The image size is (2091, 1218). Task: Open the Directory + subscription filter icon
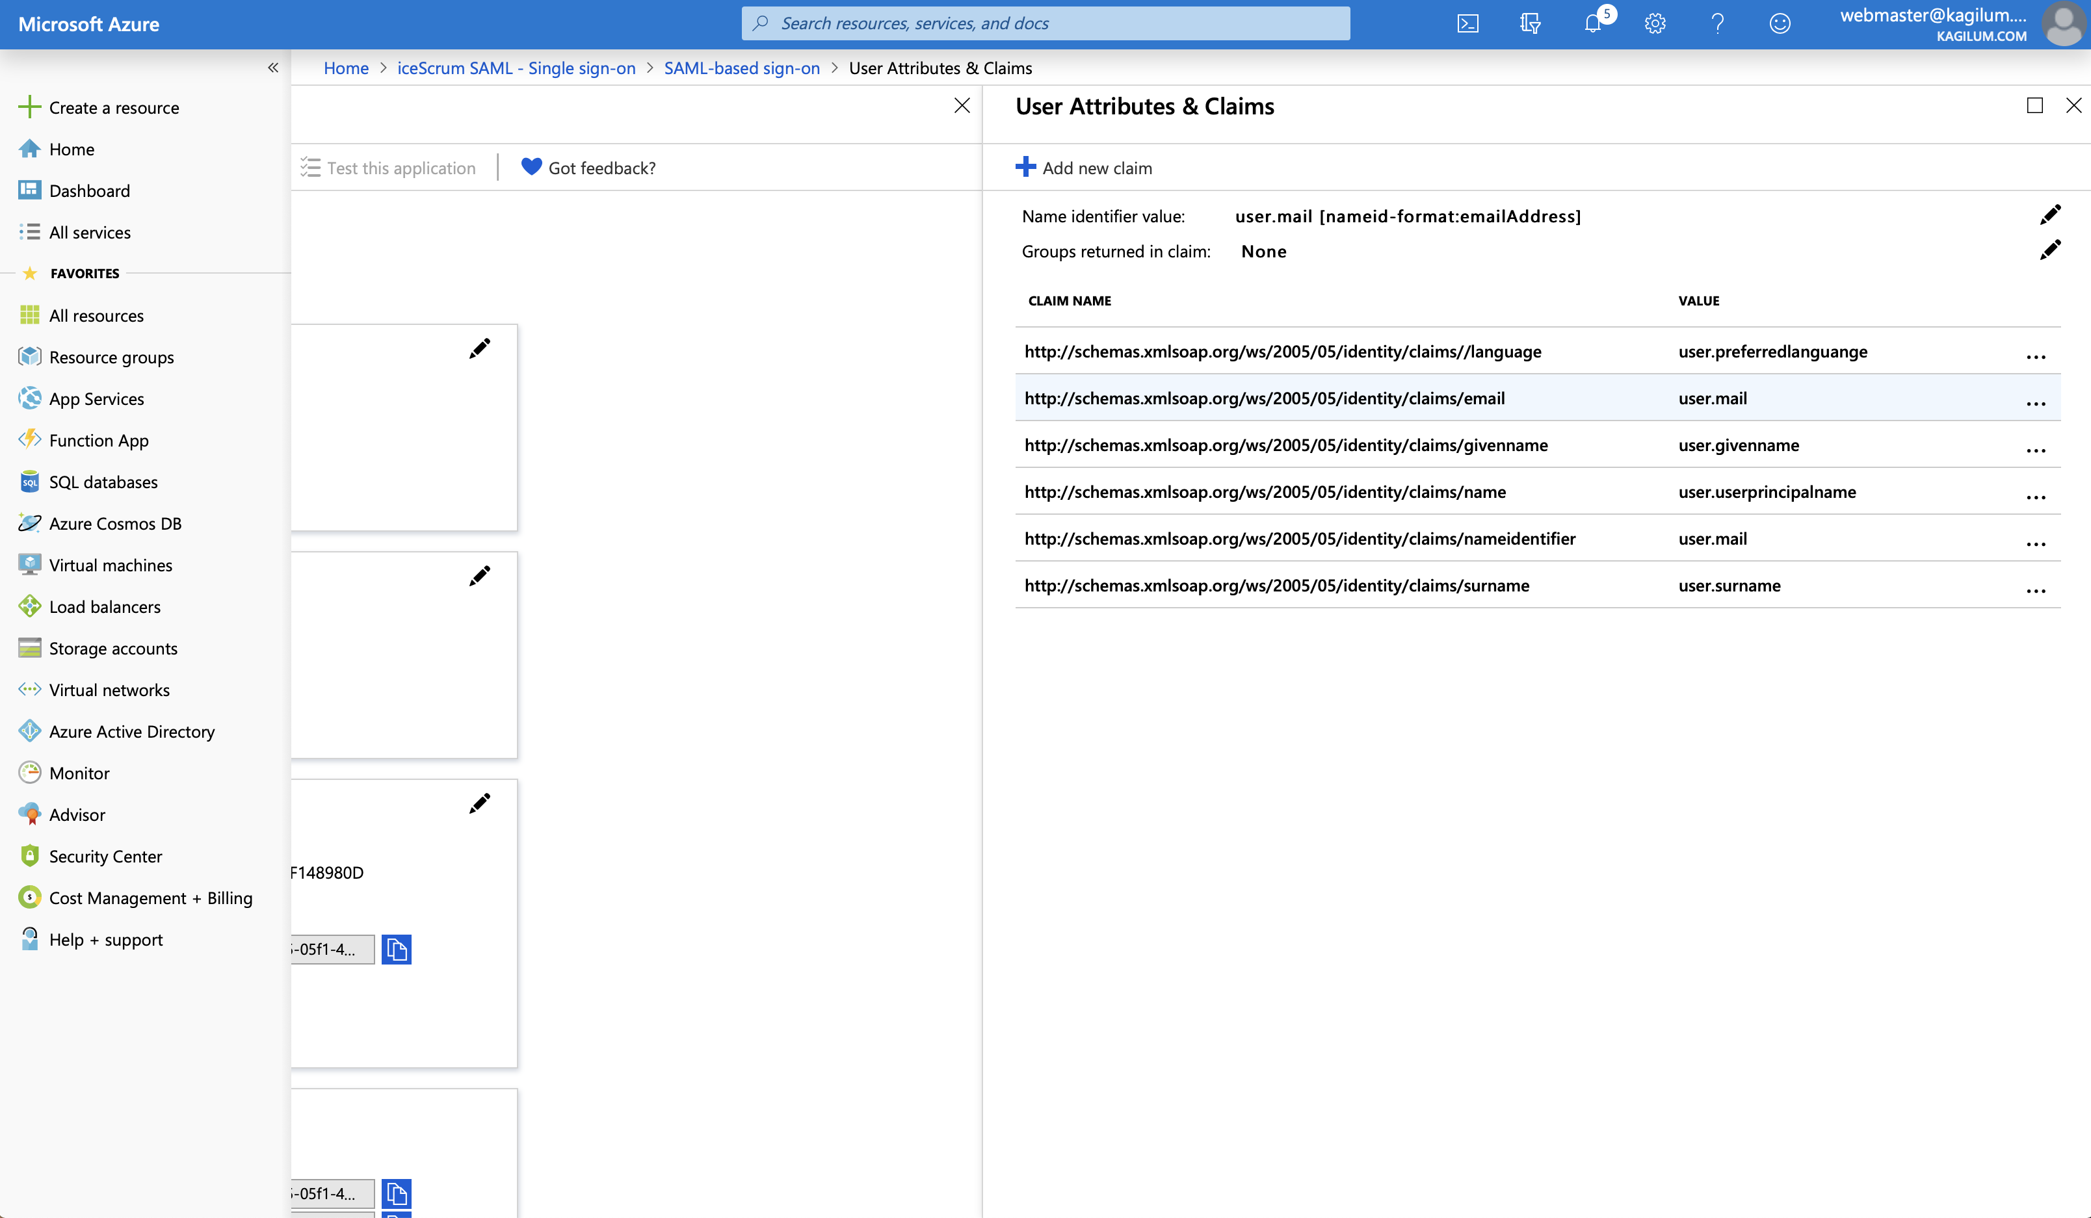click(x=1530, y=23)
